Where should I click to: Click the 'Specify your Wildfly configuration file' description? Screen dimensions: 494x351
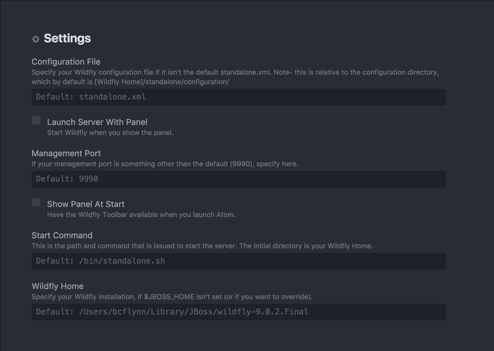235,77
